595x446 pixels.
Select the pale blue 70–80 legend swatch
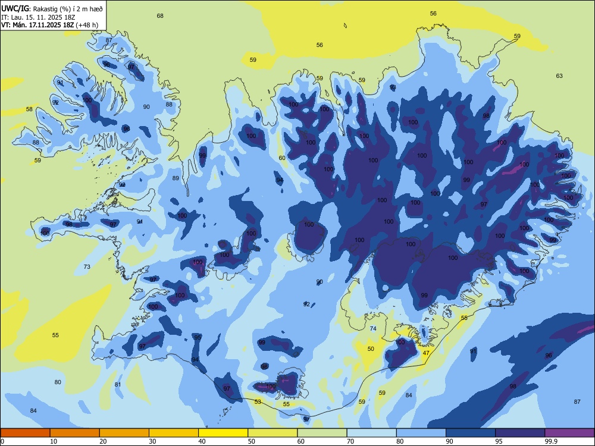coord(371,433)
